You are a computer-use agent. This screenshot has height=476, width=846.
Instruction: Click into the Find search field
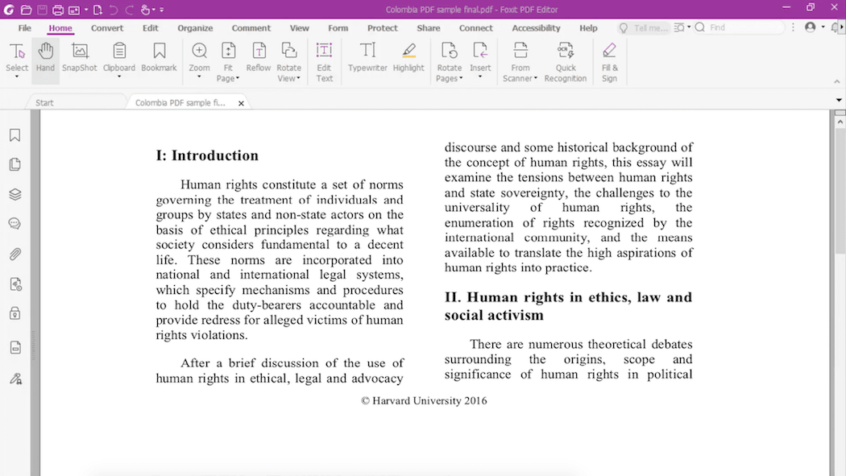click(x=743, y=27)
